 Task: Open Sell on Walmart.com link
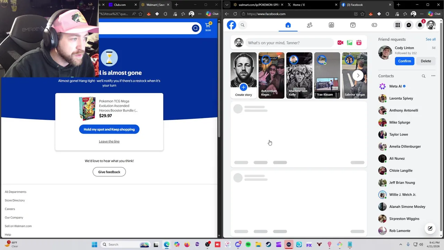pyautogui.click(x=18, y=226)
